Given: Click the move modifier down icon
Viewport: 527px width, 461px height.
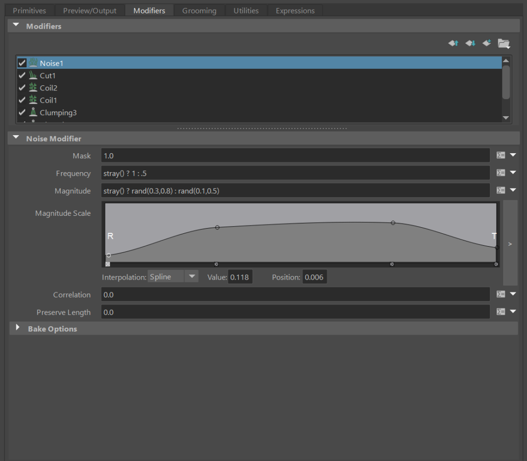Looking at the screenshot, I should point(470,43).
